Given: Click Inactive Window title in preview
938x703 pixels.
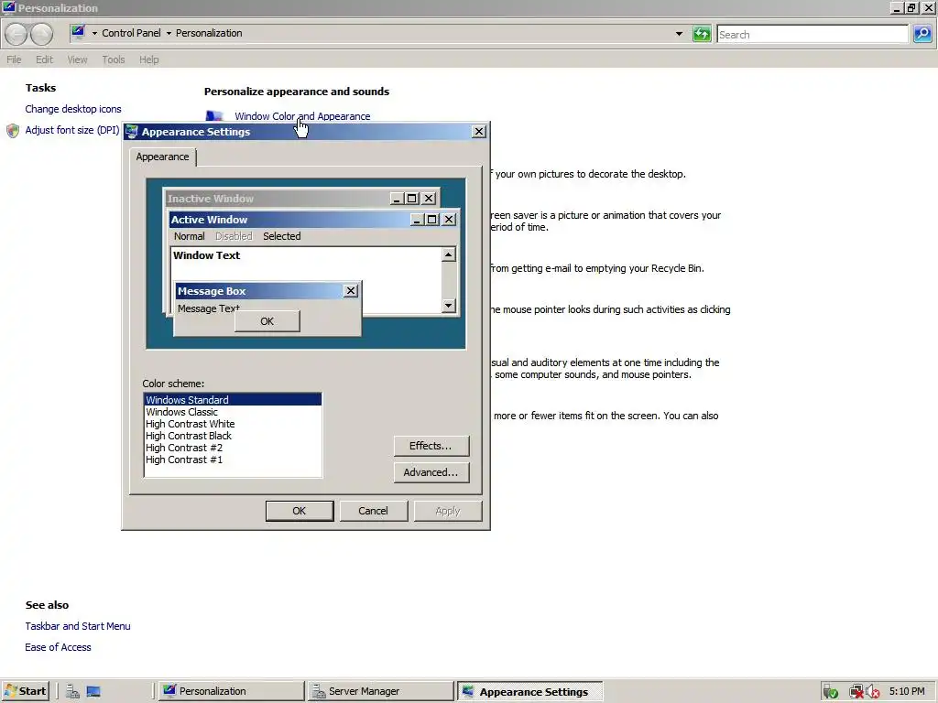Looking at the screenshot, I should tap(211, 199).
